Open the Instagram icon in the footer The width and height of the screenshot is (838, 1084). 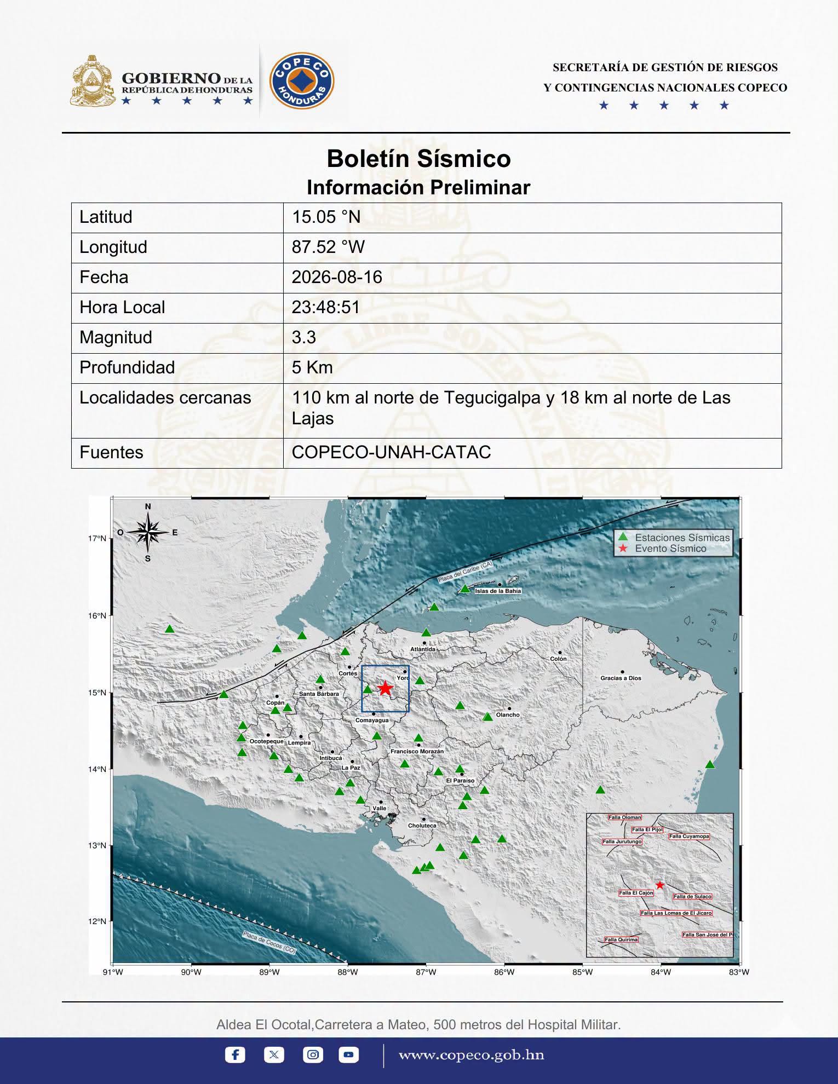[x=313, y=1054]
